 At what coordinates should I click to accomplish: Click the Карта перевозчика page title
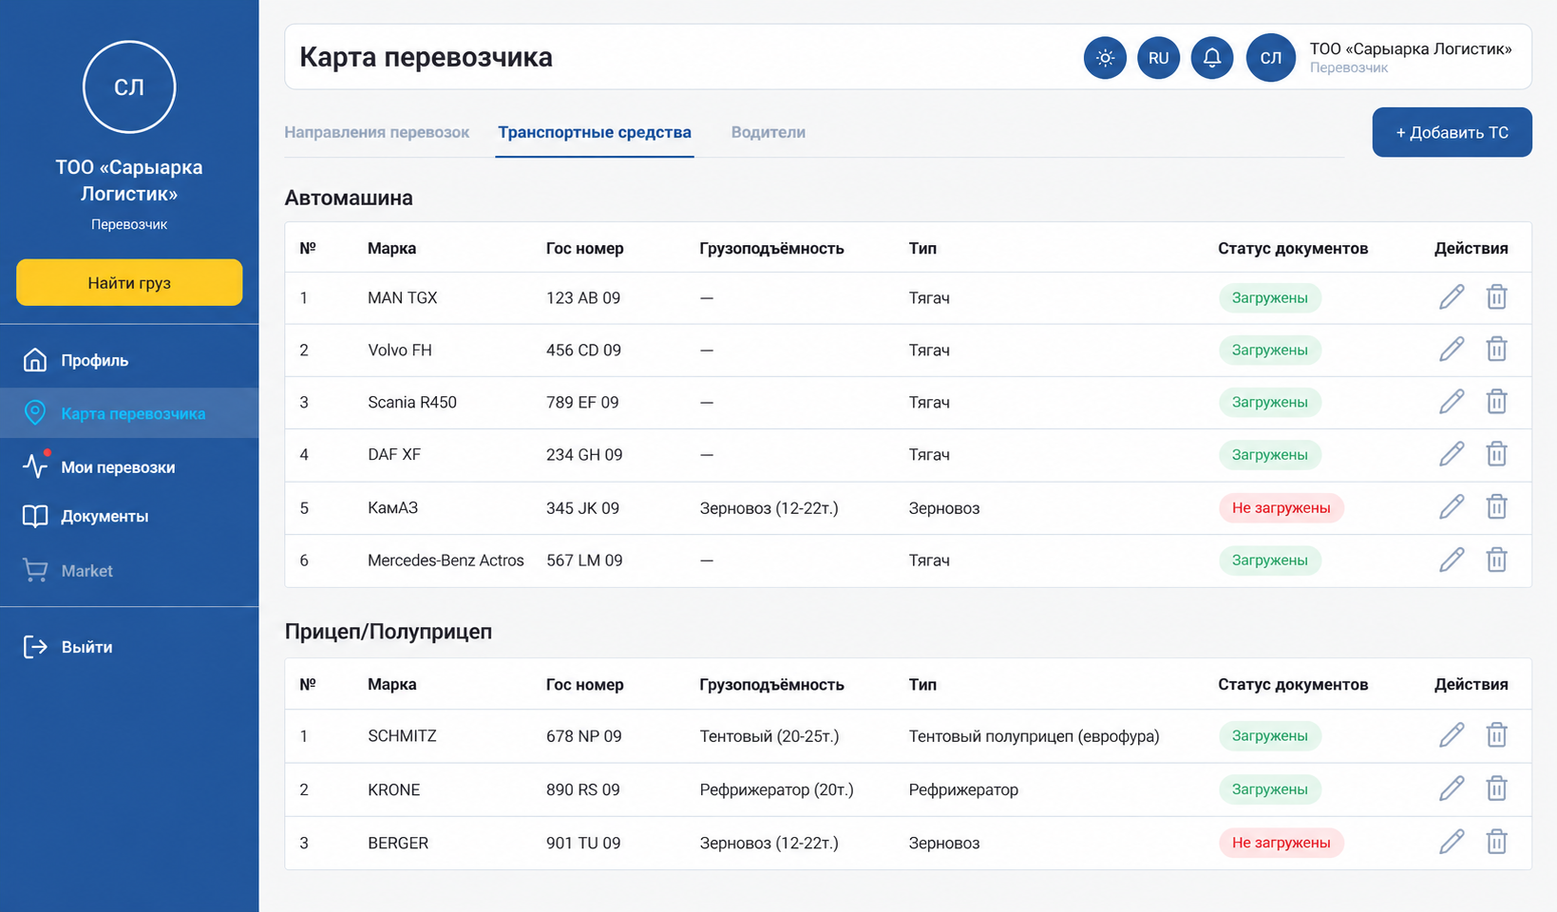[x=426, y=57]
